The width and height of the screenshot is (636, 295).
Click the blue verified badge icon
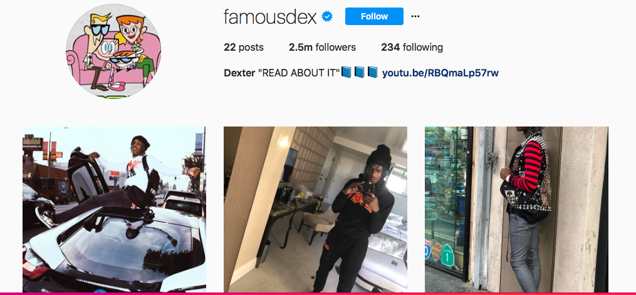pos(327,17)
